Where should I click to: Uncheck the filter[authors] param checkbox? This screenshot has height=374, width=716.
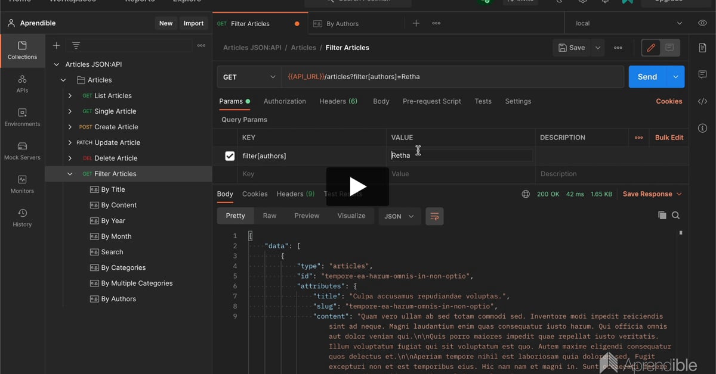coord(230,156)
